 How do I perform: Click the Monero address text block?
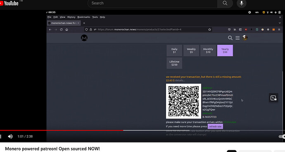click(x=218, y=101)
